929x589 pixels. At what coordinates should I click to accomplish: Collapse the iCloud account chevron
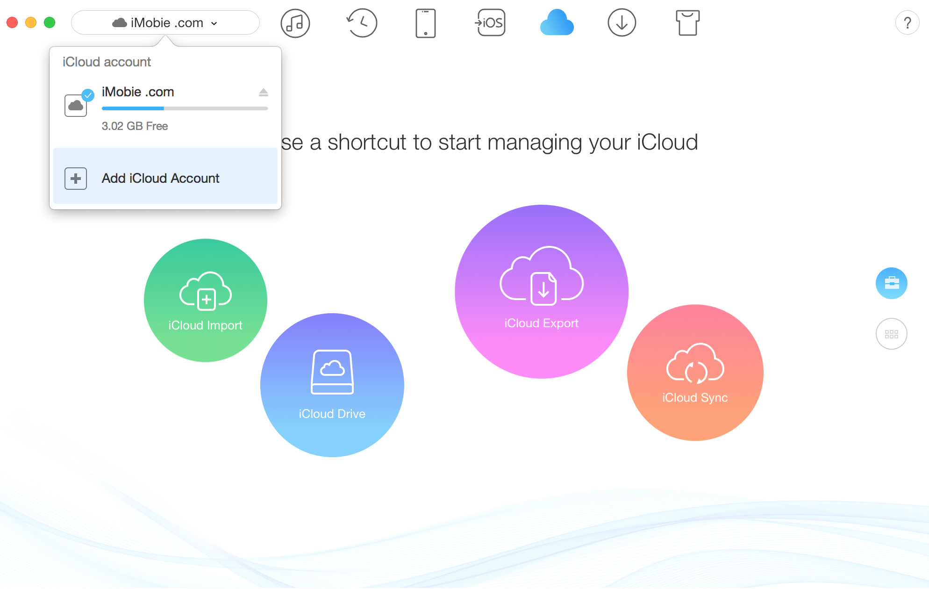point(214,23)
